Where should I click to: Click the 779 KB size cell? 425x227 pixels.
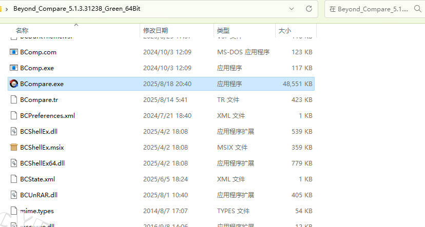(302, 163)
